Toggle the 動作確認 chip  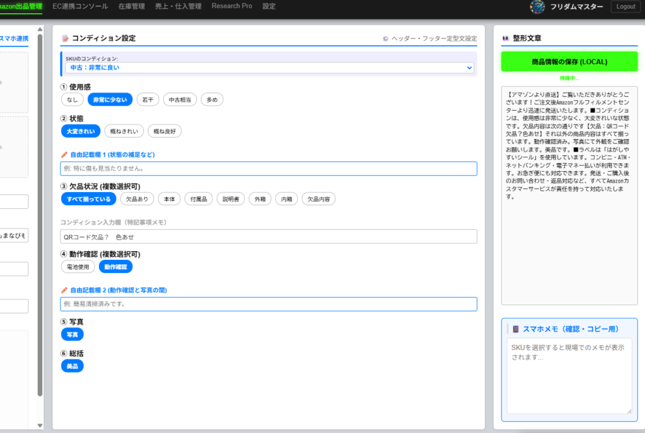point(116,267)
